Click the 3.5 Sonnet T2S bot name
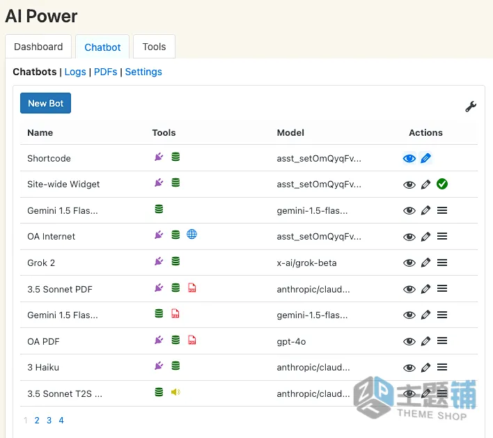Screen dimensions: 493x438 click(65, 393)
